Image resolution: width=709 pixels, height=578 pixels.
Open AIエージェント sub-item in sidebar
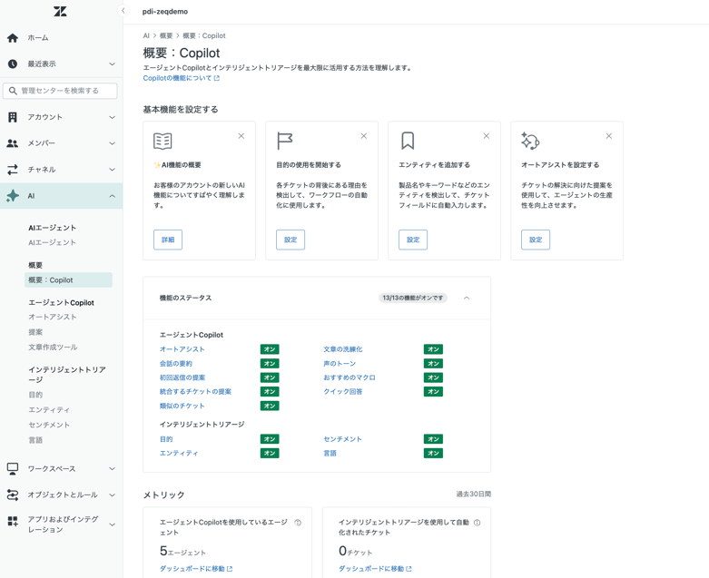(x=52, y=242)
